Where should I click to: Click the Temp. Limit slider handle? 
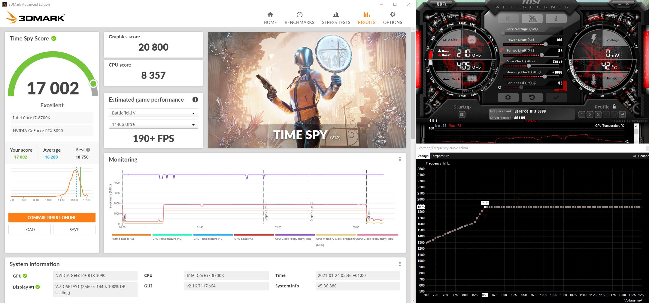542,55
